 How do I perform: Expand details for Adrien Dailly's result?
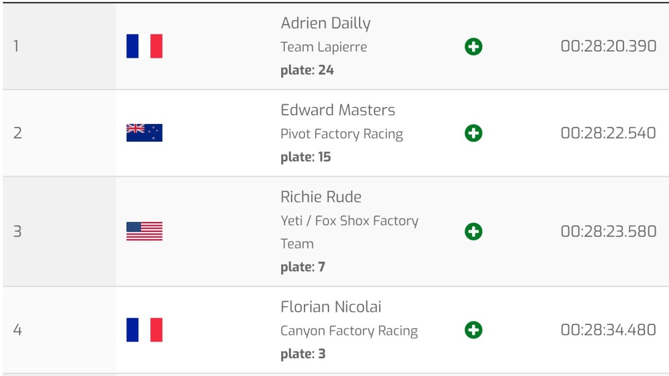click(x=474, y=47)
